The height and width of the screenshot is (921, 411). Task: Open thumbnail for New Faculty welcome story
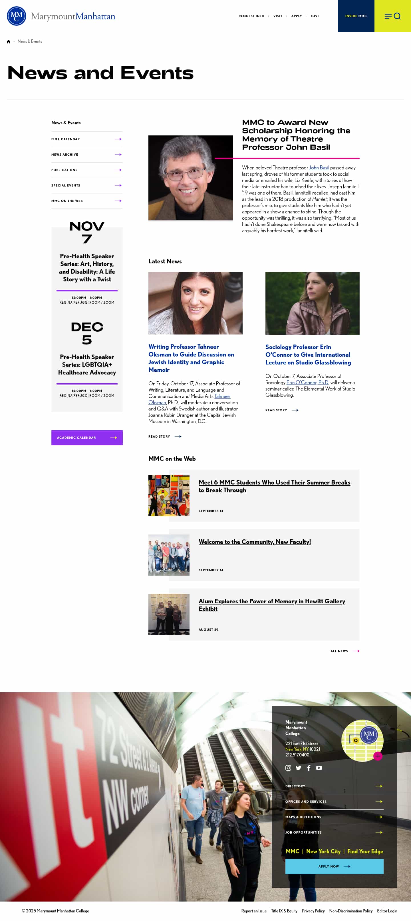click(x=169, y=555)
